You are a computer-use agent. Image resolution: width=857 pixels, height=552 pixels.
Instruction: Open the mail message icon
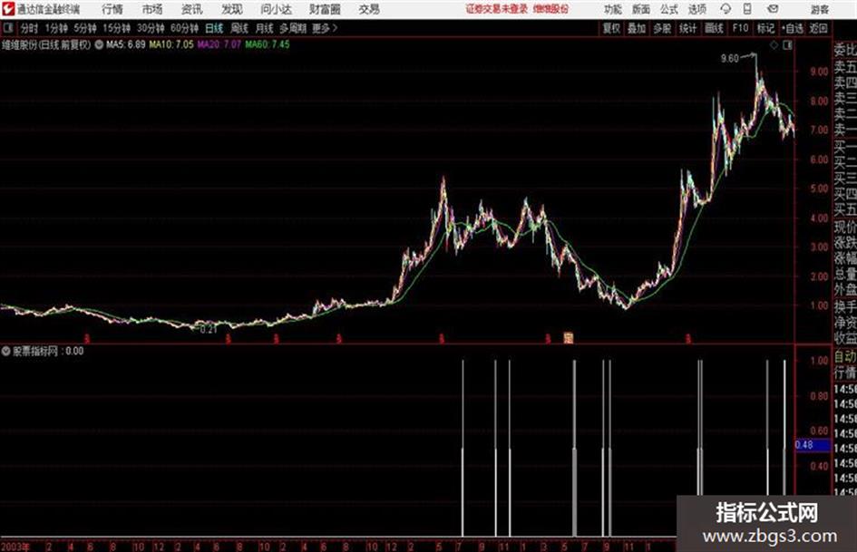coord(773,9)
